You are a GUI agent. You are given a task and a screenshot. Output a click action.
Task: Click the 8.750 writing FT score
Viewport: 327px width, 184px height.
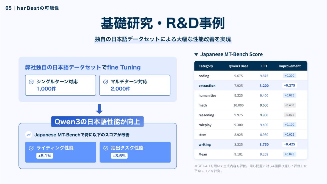tap(264, 145)
